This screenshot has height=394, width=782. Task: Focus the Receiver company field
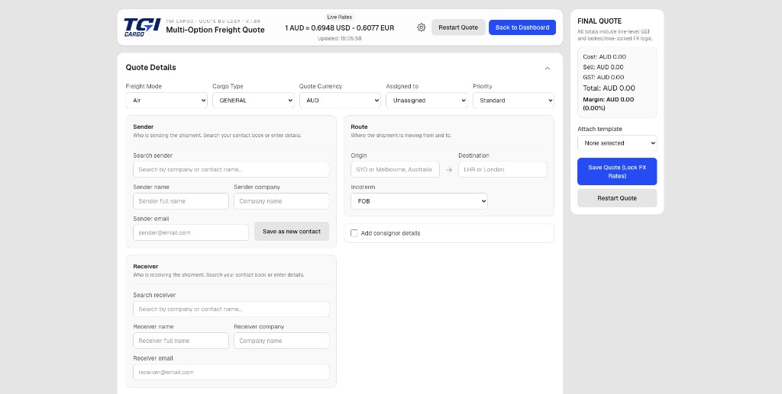tap(281, 341)
